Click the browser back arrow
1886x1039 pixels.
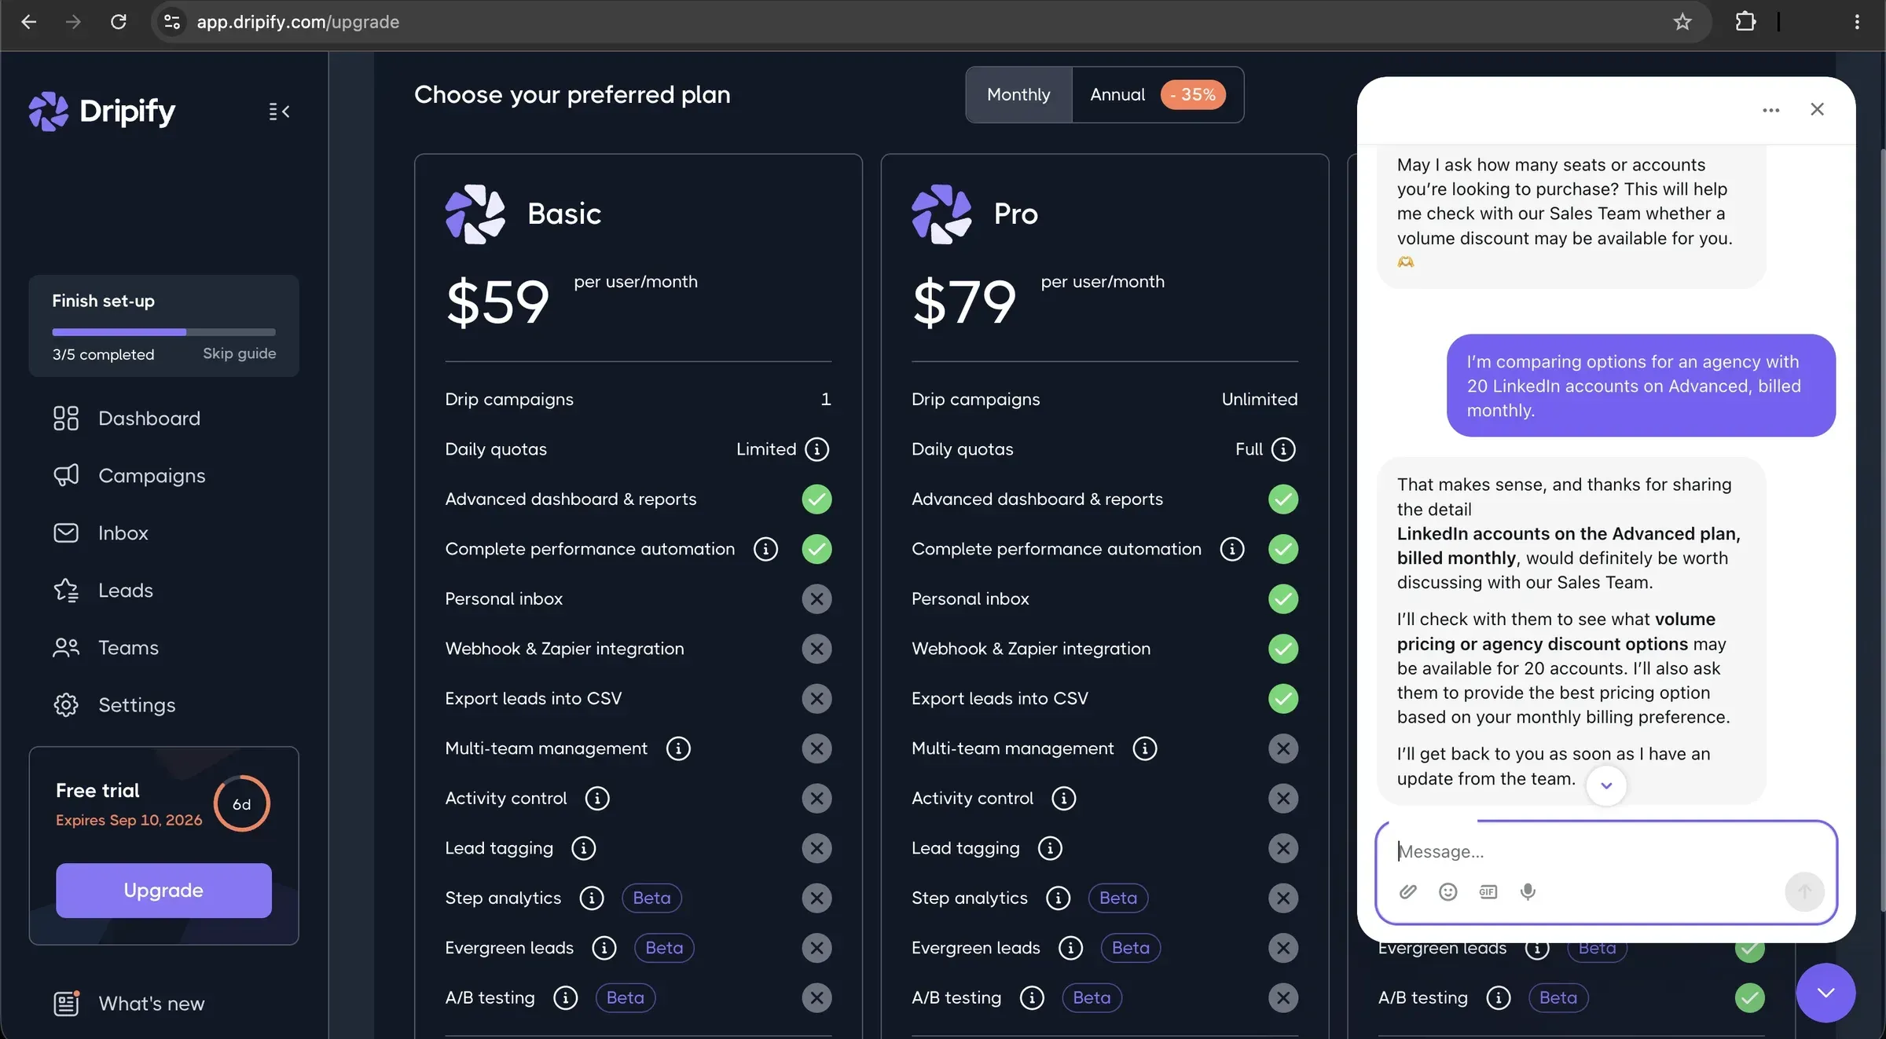pos(29,22)
